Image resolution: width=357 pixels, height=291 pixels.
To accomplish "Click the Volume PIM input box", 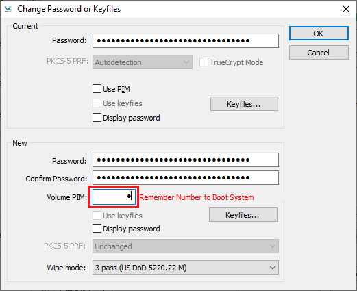I will [114, 197].
